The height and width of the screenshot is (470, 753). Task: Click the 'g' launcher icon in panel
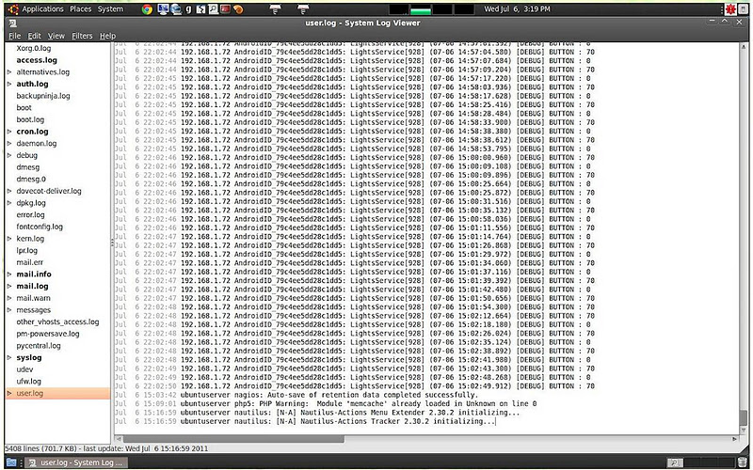[189, 9]
